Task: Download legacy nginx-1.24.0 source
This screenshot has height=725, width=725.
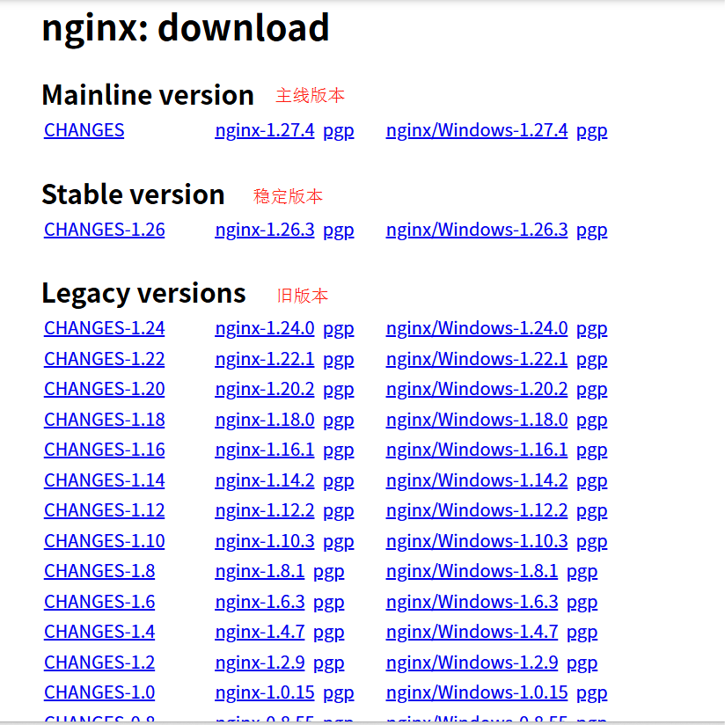Action: (265, 327)
